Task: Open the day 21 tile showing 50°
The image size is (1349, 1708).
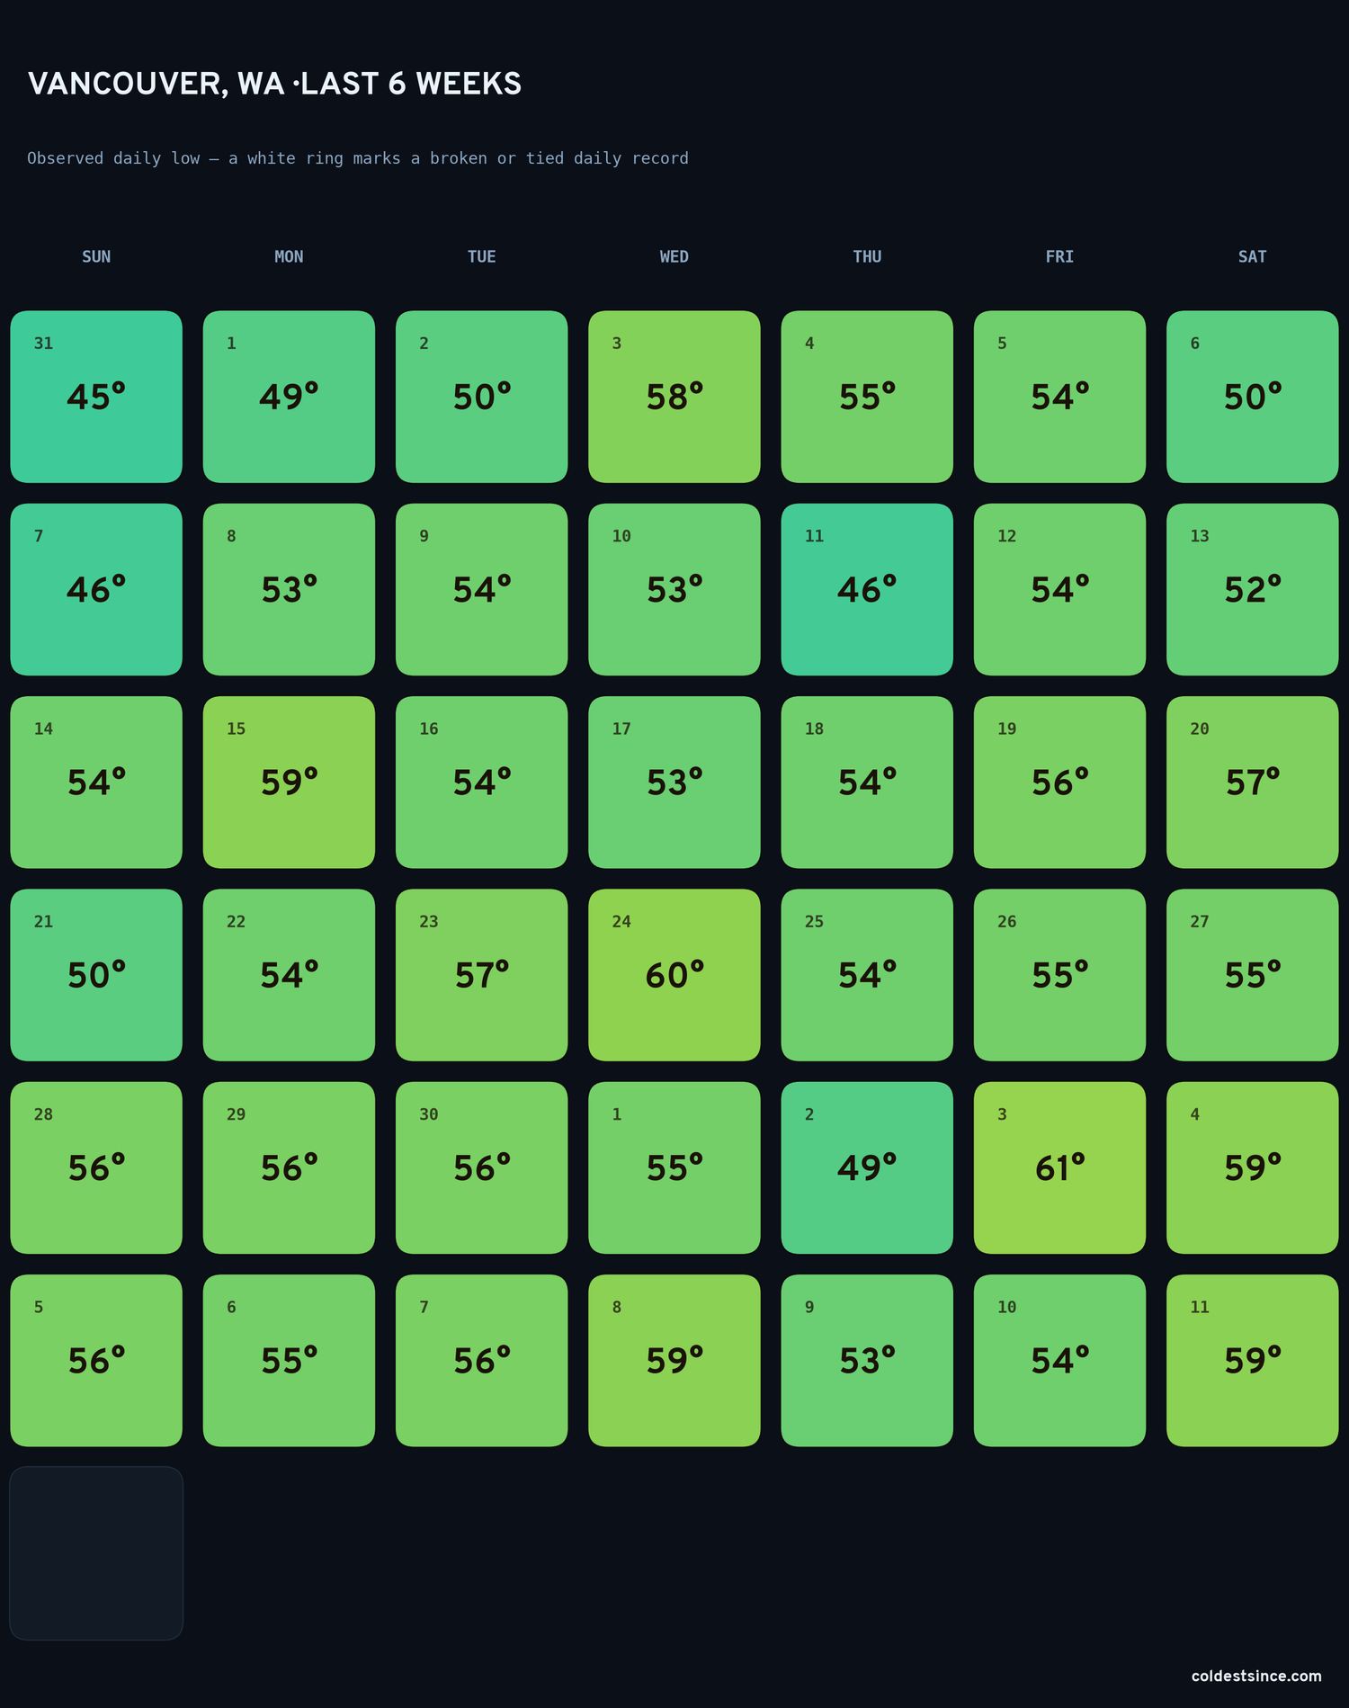Action: (96, 975)
